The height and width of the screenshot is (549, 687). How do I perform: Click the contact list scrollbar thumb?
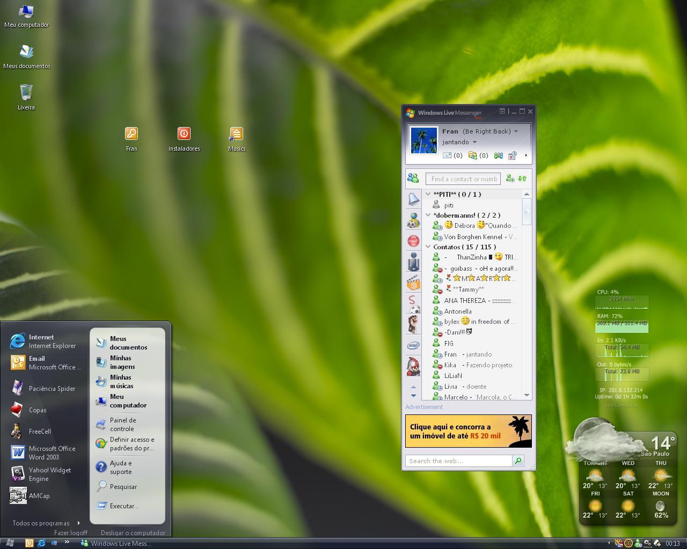527,211
